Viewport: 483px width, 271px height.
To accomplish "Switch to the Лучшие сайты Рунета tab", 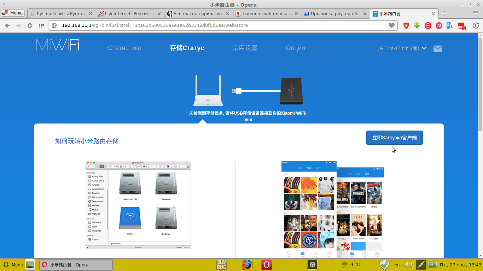I will (x=61, y=14).
